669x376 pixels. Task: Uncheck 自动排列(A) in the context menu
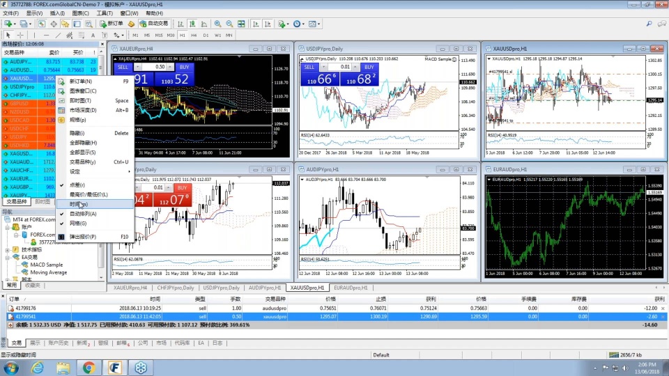click(83, 214)
